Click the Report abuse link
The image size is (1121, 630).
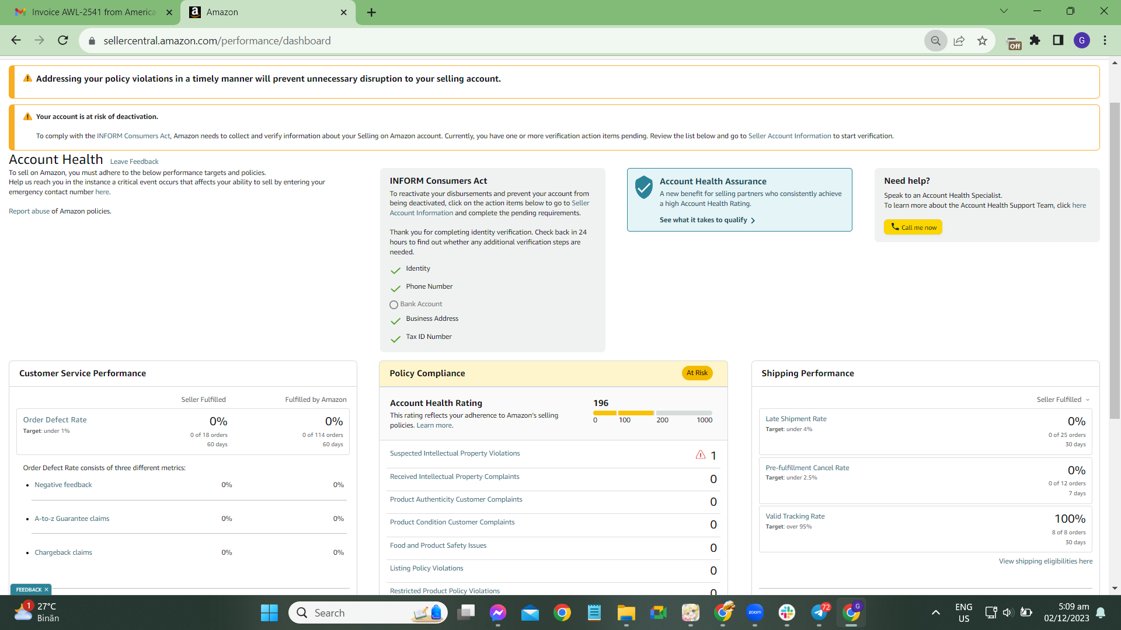click(x=29, y=211)
